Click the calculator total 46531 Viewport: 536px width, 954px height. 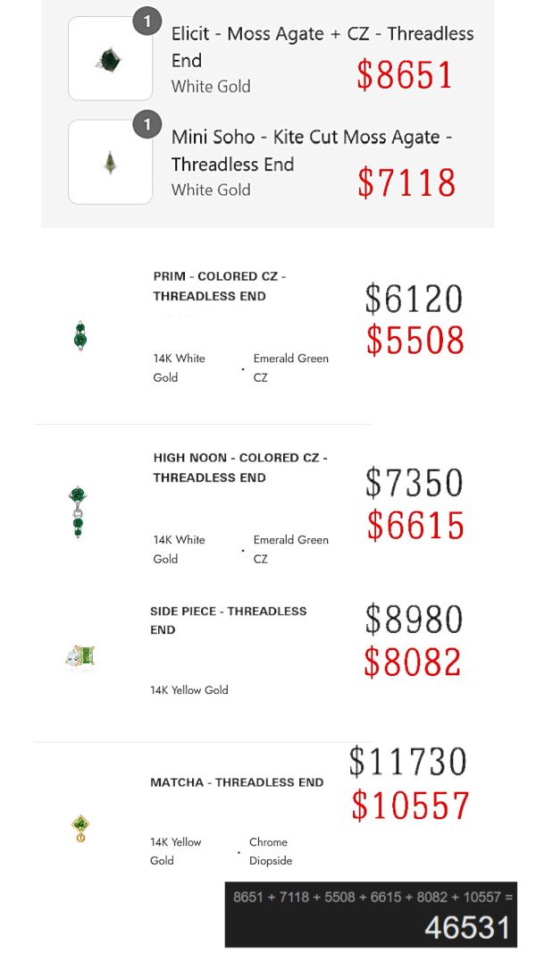(466, 927)
